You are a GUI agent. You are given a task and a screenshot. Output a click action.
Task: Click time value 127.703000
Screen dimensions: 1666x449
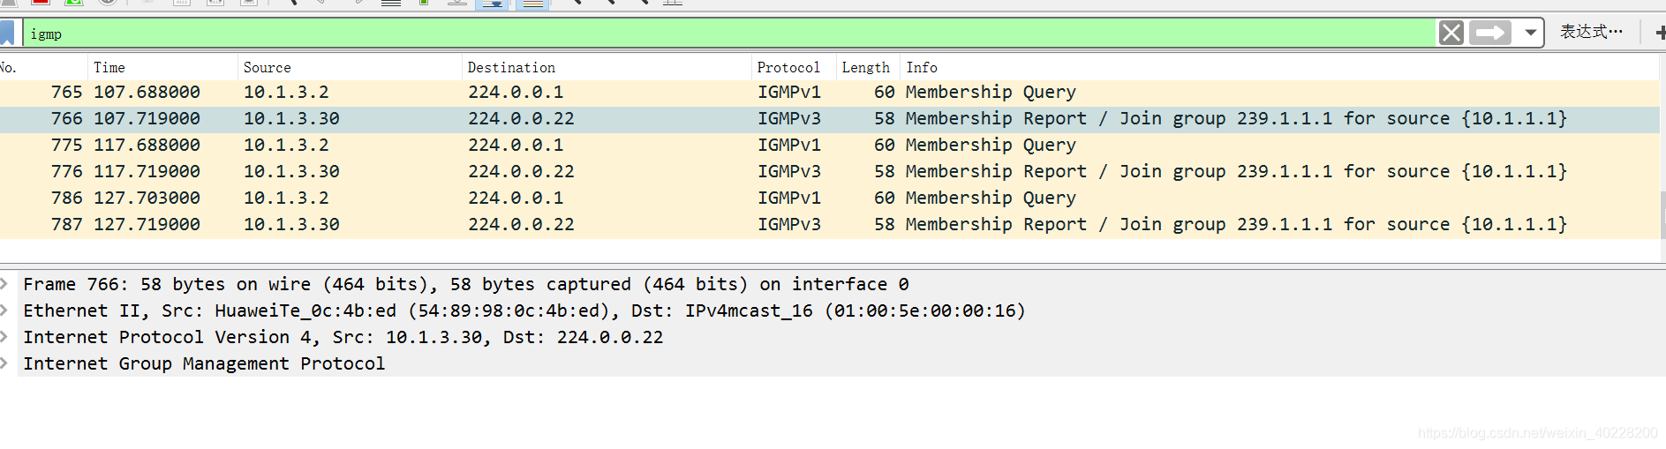click(x=147, y=198)
